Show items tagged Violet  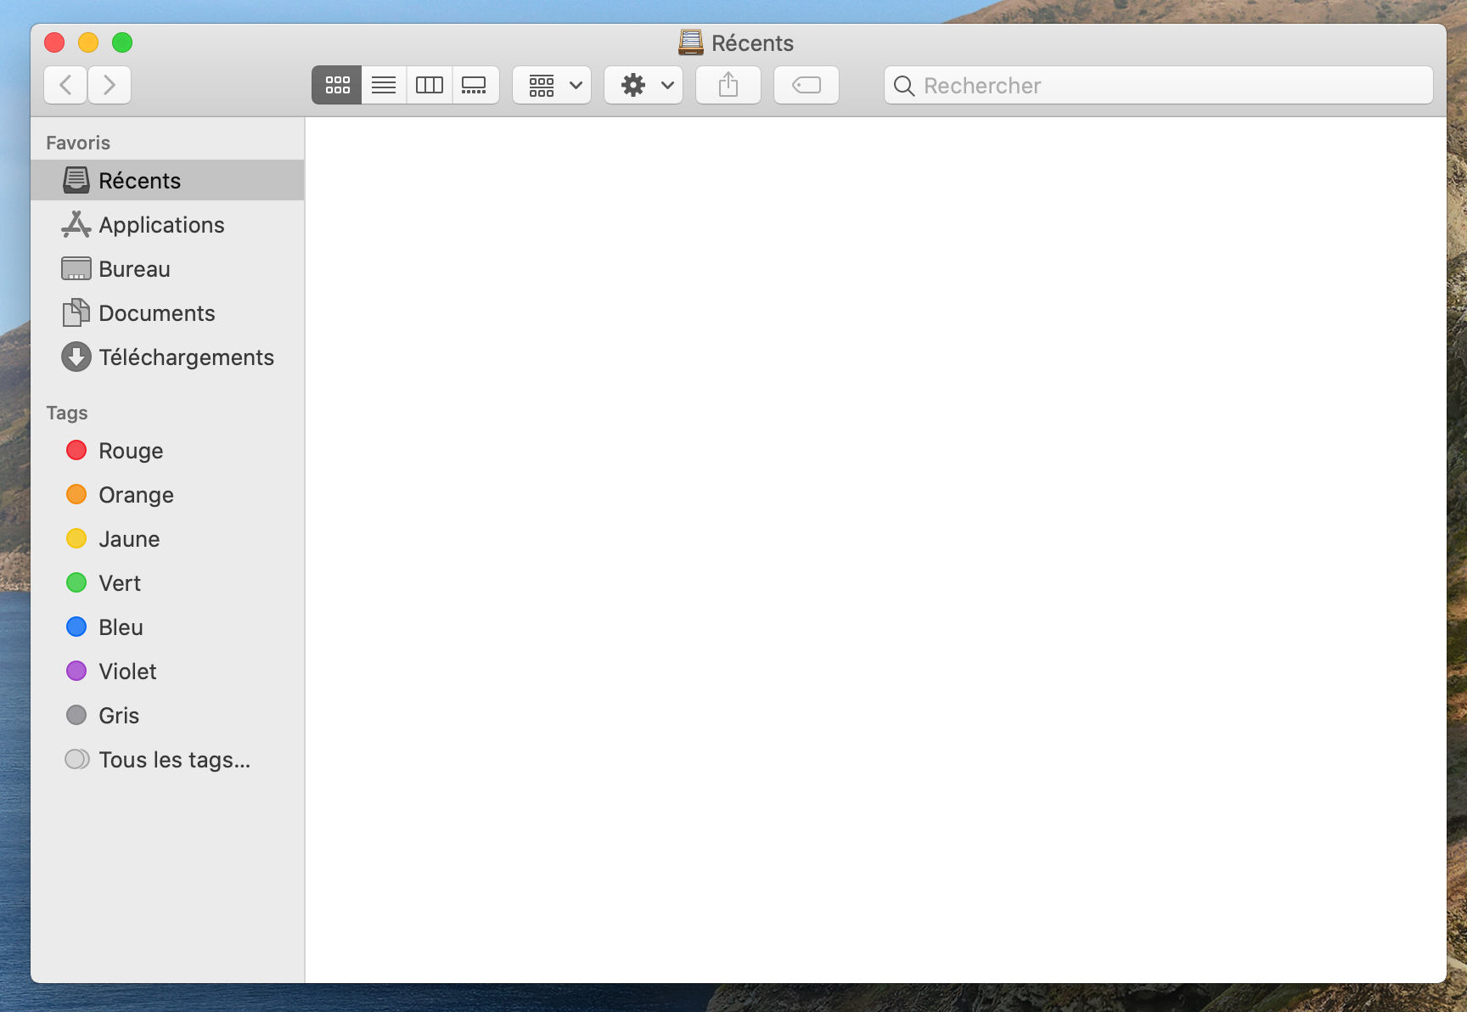coord(127,672)
